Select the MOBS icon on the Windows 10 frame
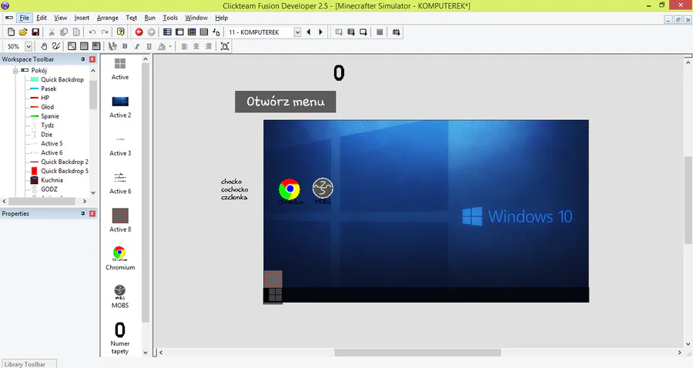This screenshot has height=368, width=693. point(323,190)
